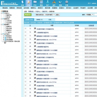Tick the checkbox for row ID 60
97x97 pixels.
25,74
